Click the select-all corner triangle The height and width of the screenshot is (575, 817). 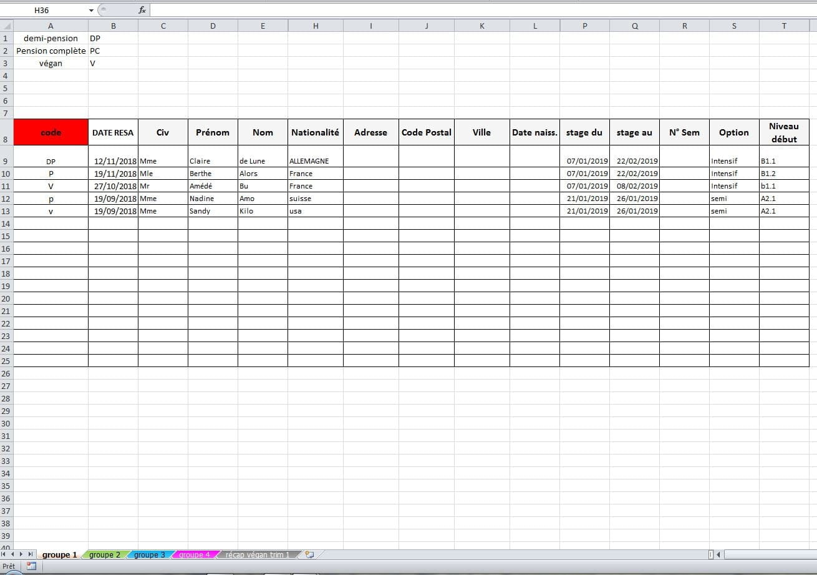6,26
